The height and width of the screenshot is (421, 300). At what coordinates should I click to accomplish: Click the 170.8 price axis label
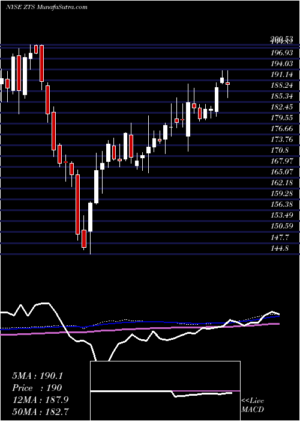(x=280, y=150)
